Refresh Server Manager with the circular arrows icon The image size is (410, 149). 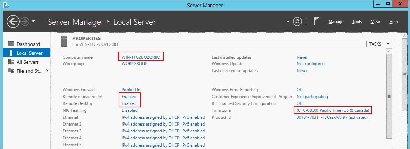click(x=297, y=21)
